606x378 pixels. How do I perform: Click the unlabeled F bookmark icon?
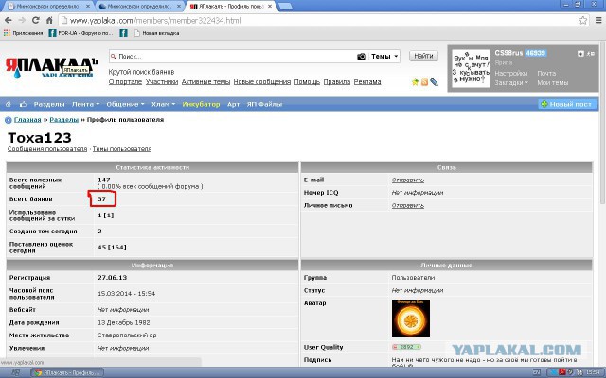pyautogui.click(x=123, y=33)
